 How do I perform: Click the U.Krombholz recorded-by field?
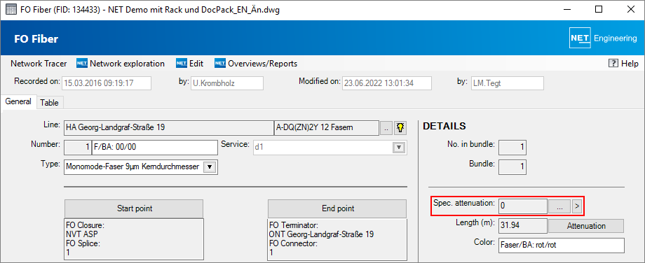pos(226,83)
